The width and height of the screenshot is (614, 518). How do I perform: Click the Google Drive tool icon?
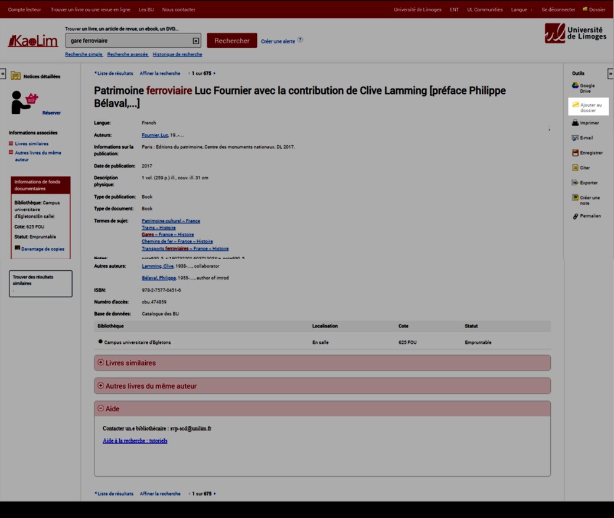click(575, 86)
